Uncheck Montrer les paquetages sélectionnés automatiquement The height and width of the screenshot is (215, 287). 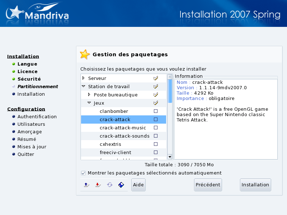pos(84,173)
